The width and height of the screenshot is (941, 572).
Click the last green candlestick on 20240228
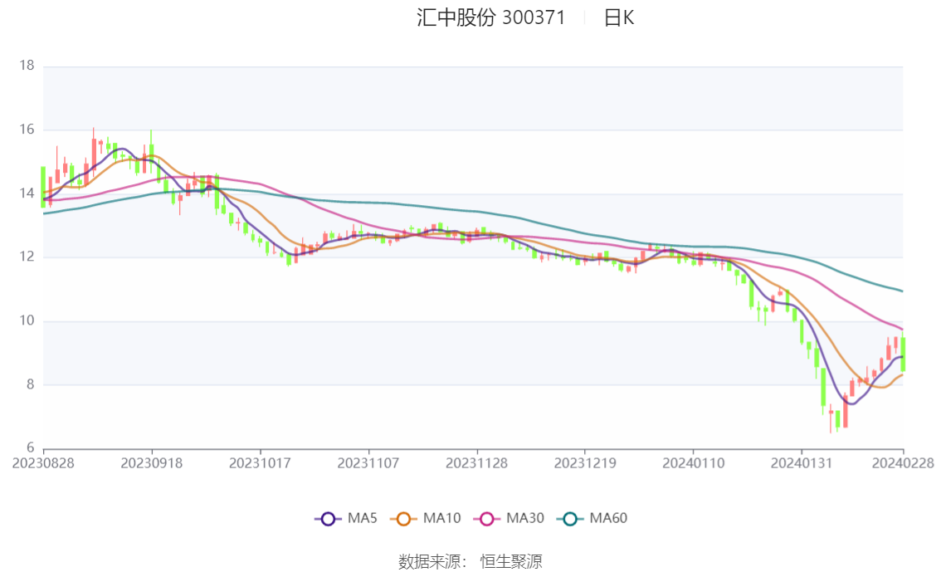(903, 354)
